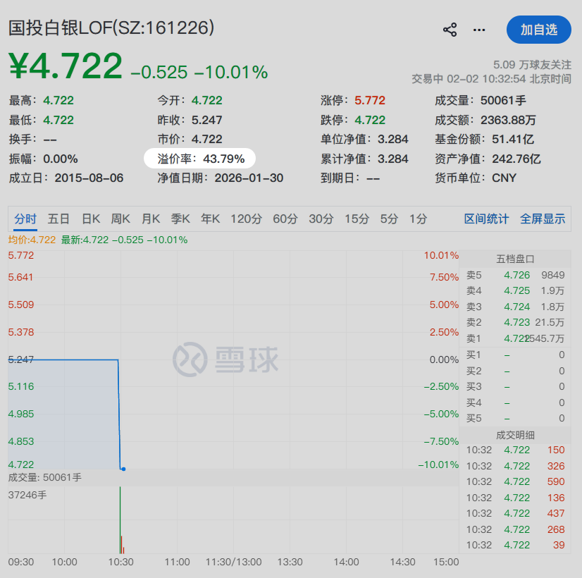The width and height of the screenshot is (582, 578).
Task: Show the 30分 chart
Action: 321,219
